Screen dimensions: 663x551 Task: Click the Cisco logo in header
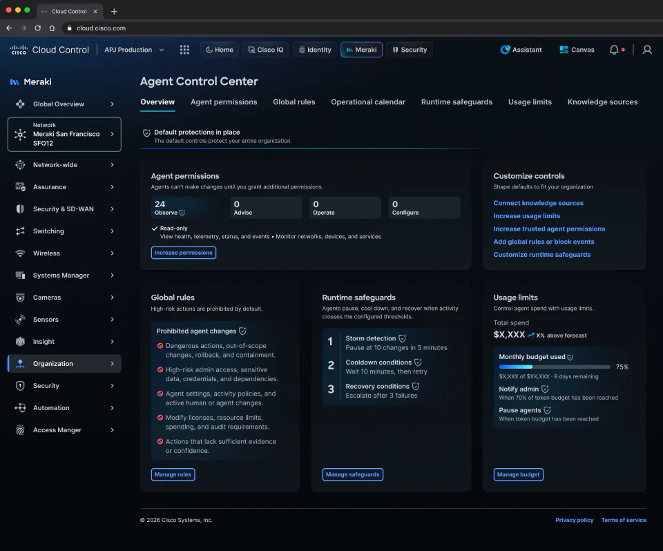19,50
